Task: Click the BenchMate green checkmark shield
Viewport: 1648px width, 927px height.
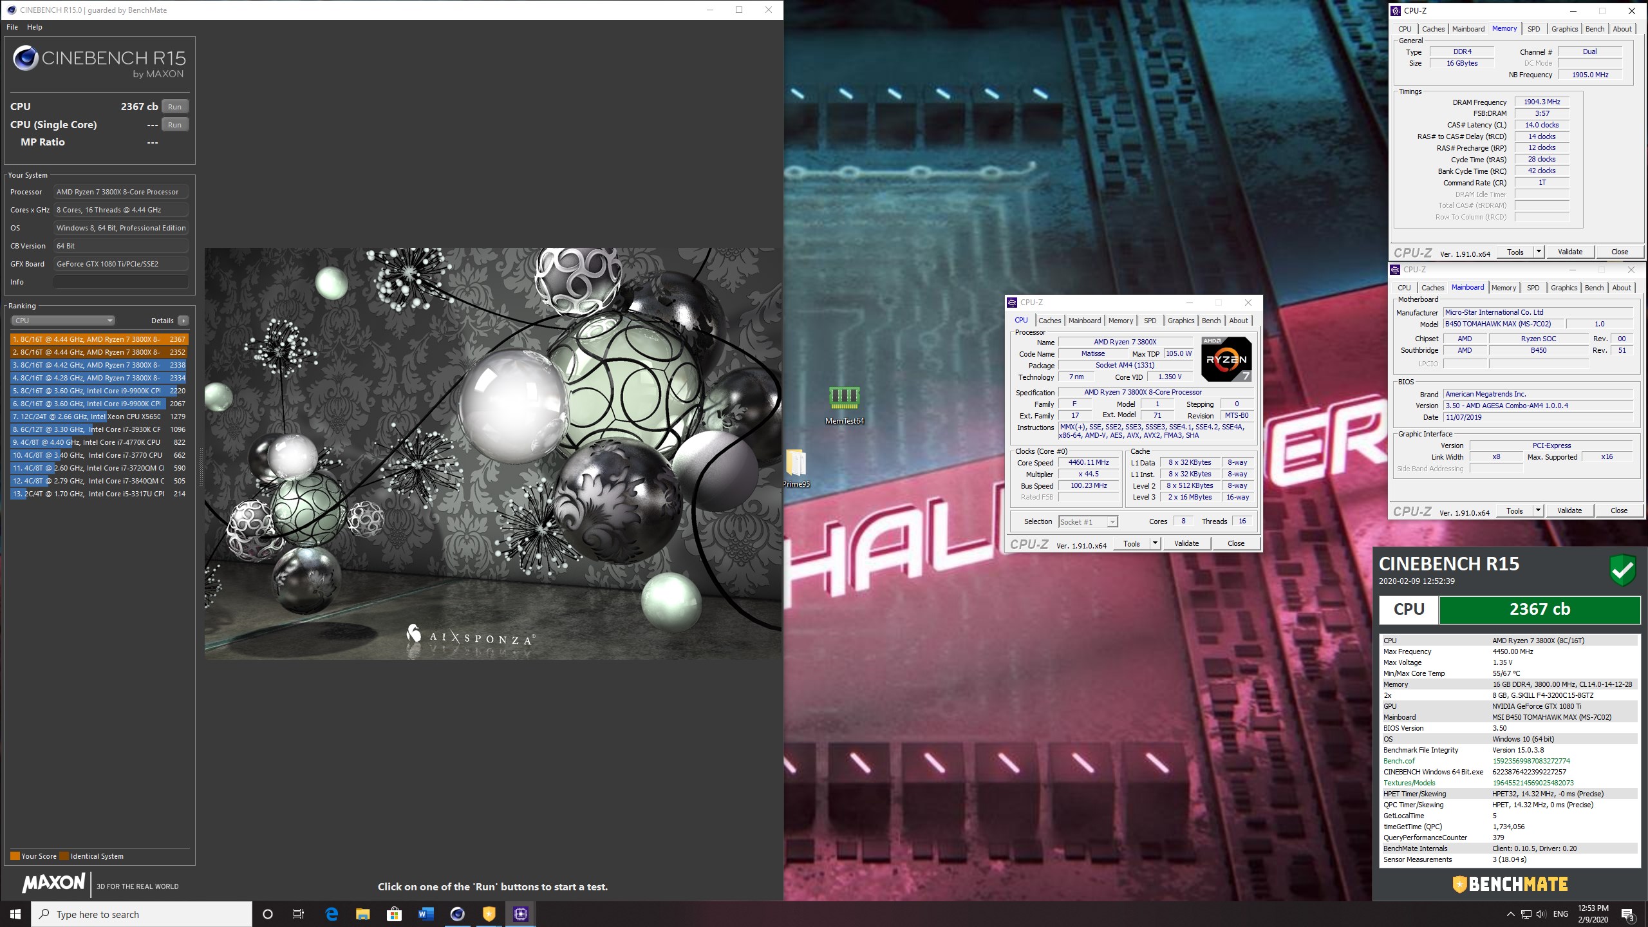Action: 1622,570
